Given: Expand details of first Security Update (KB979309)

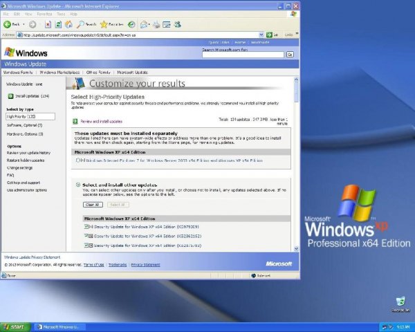Looking at the screenshot, I should tap(91, 227).
